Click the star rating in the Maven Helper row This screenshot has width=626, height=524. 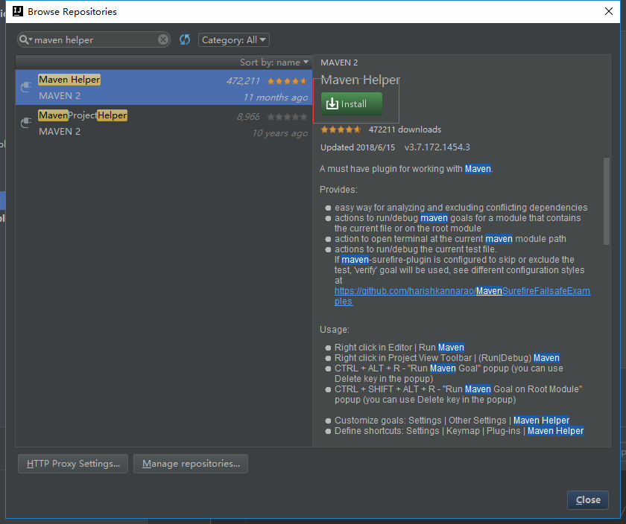point(287,81)
